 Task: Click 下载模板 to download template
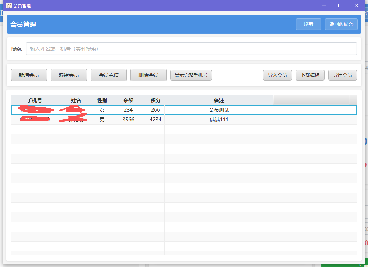tap(310, 75)
